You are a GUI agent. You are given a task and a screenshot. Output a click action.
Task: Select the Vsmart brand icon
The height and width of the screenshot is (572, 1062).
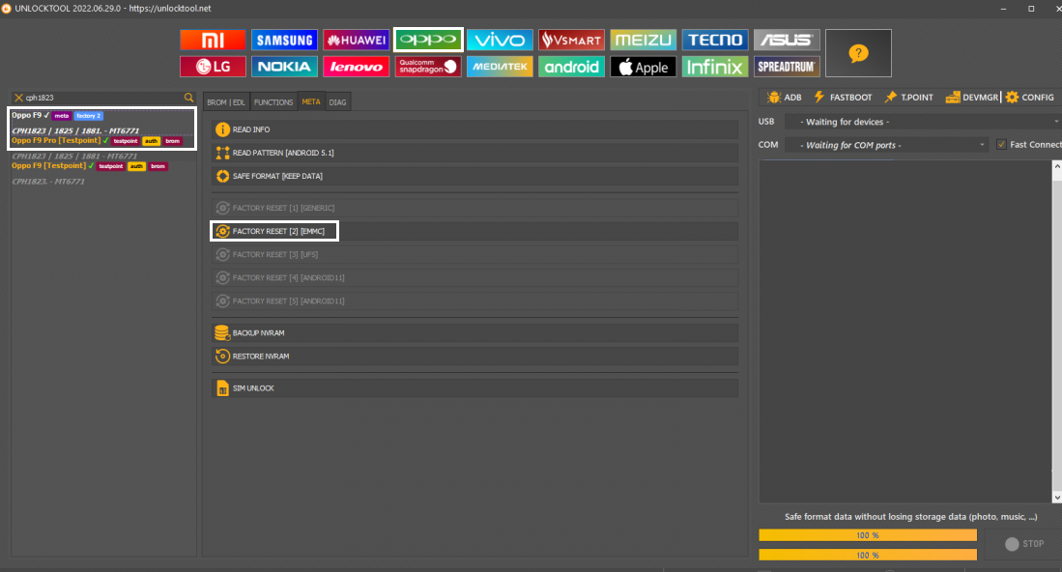(x=572, y=40)
